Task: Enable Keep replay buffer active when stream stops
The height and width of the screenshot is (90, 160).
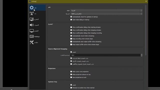Action: 71,44
